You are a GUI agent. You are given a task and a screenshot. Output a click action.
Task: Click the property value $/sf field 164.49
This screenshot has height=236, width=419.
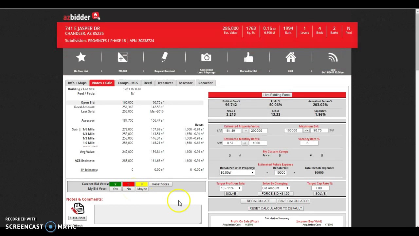point(232,130)
